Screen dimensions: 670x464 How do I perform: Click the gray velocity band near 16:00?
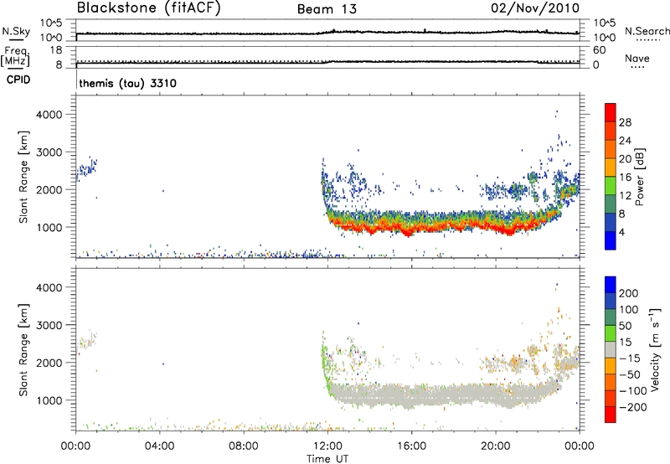click(411, 395)
